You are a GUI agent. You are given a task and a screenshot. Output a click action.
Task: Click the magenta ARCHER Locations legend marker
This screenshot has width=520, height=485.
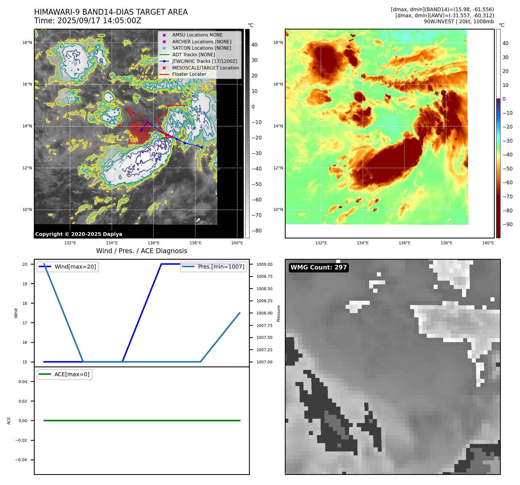click(x=164, y=42)
